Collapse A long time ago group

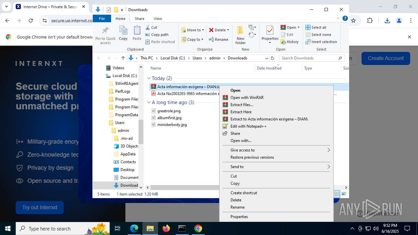pos(149,102)
